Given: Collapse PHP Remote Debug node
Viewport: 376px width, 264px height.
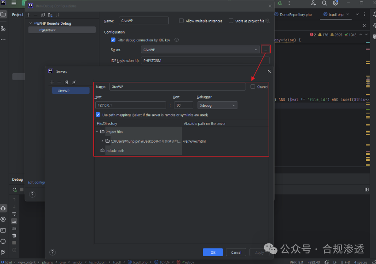Looking at the screenshot, I should 30,23.
